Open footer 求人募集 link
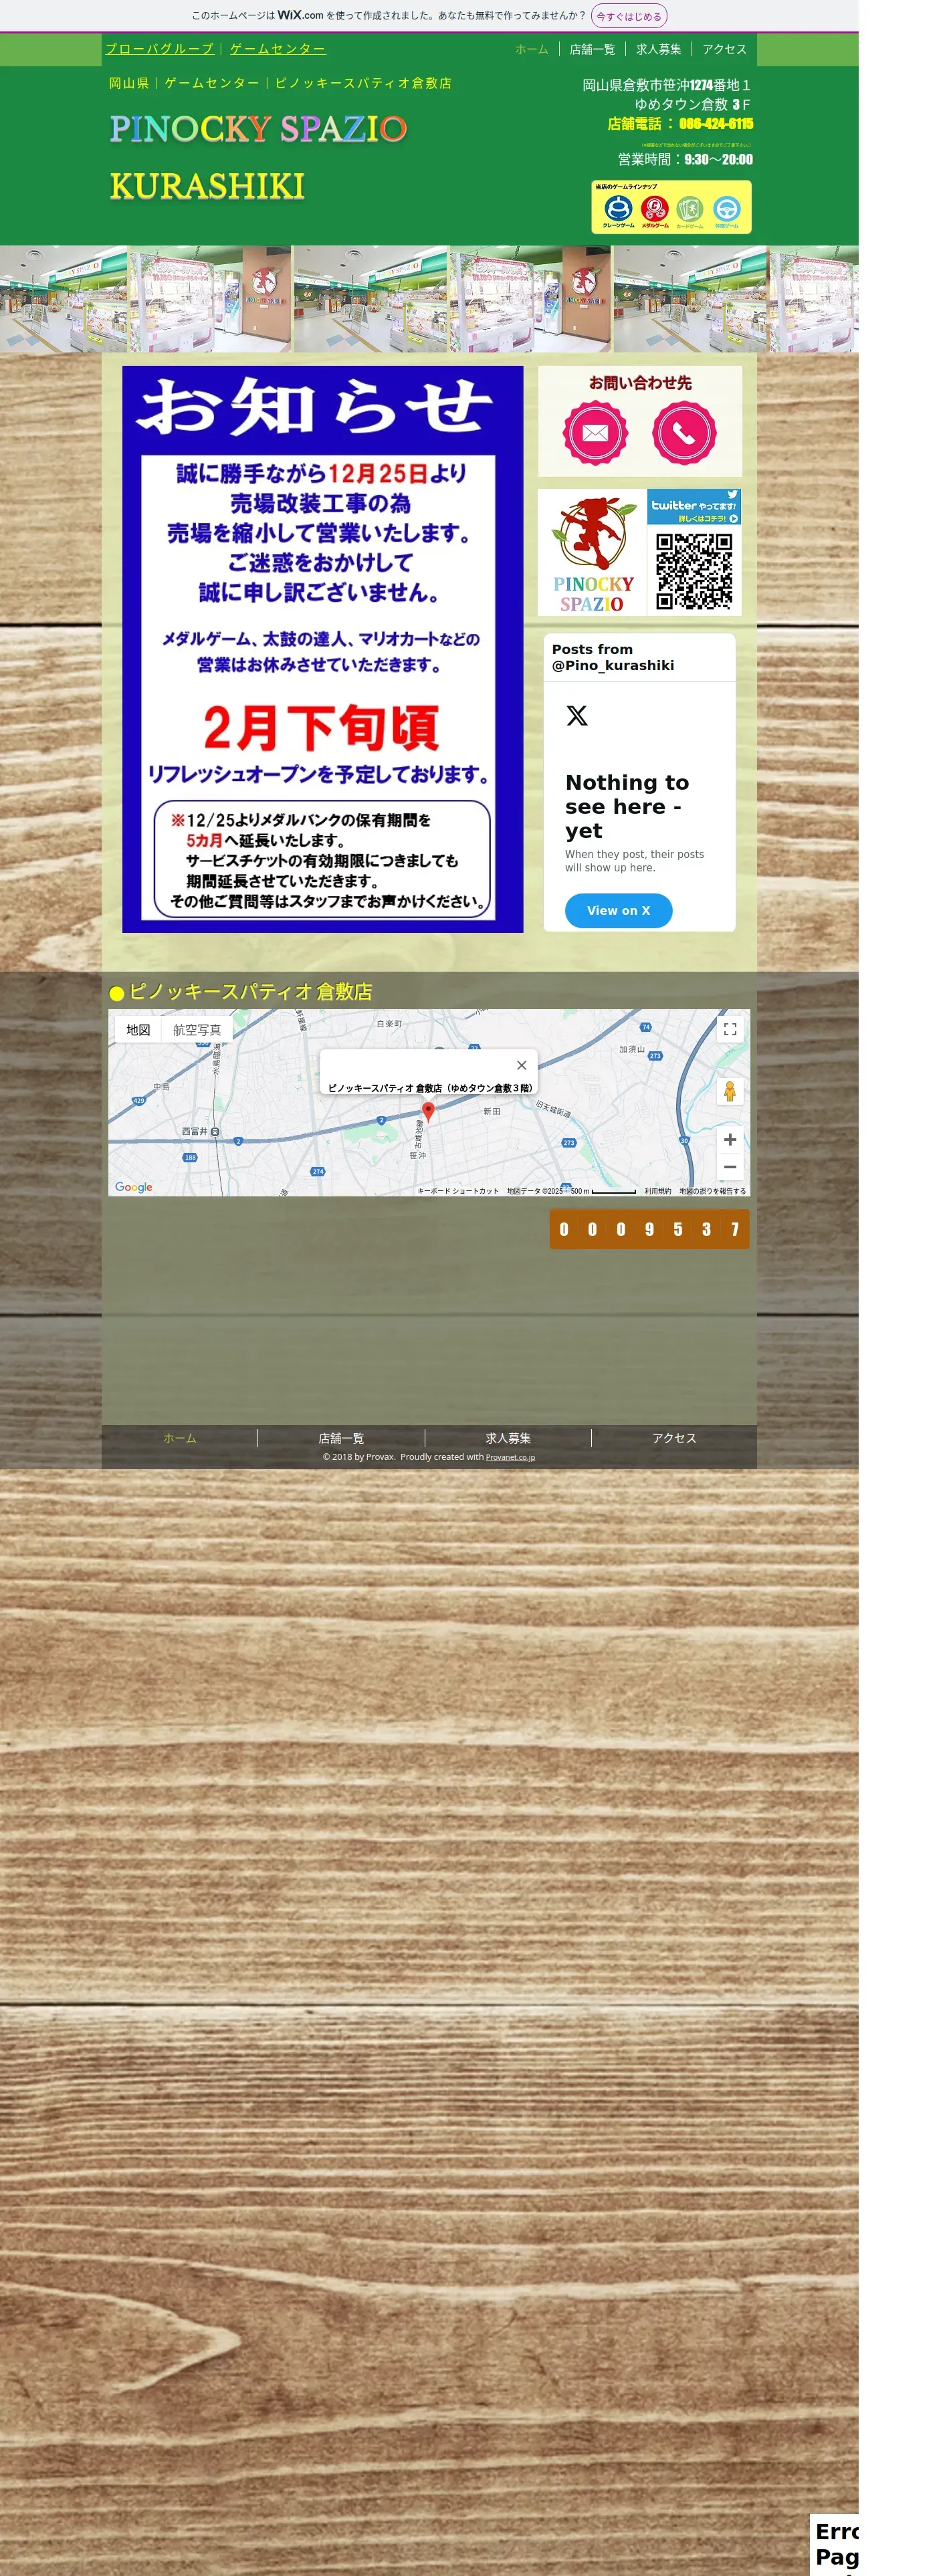The height and width of the screenshot is (2576, 947). [x=508, y=1438]
